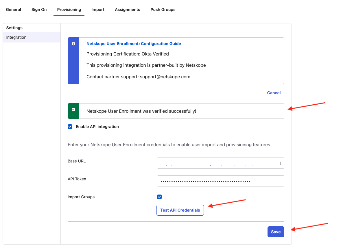354x246 pixels.
Task: Click the 'Contact partner support' line
Action: point(138,77)
